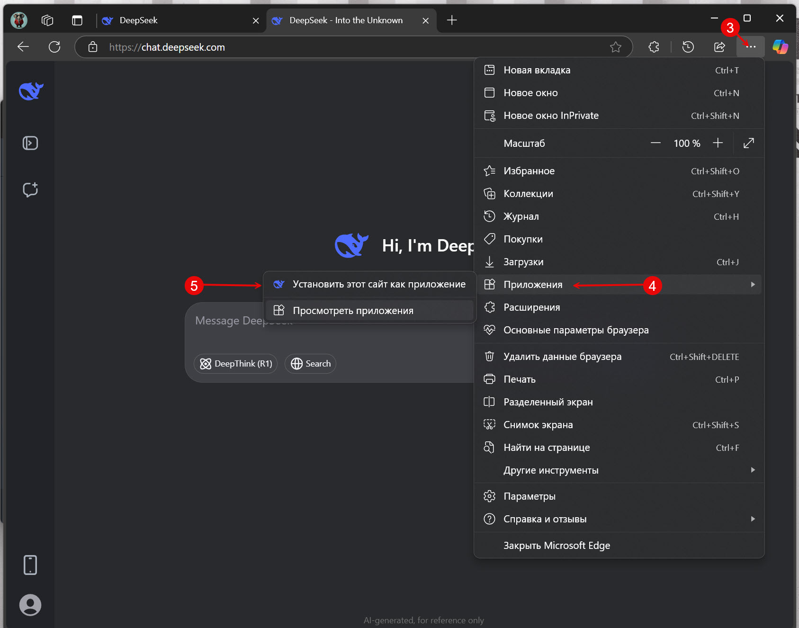799x628 pixels.
Task: Expand 'Справка и отзывы' submenu
Action: (619, 519)
